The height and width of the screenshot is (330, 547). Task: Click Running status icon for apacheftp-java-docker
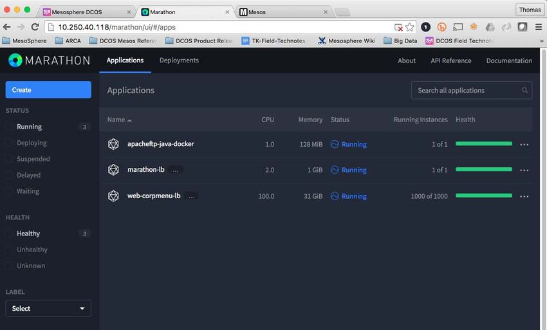point(335,144)
